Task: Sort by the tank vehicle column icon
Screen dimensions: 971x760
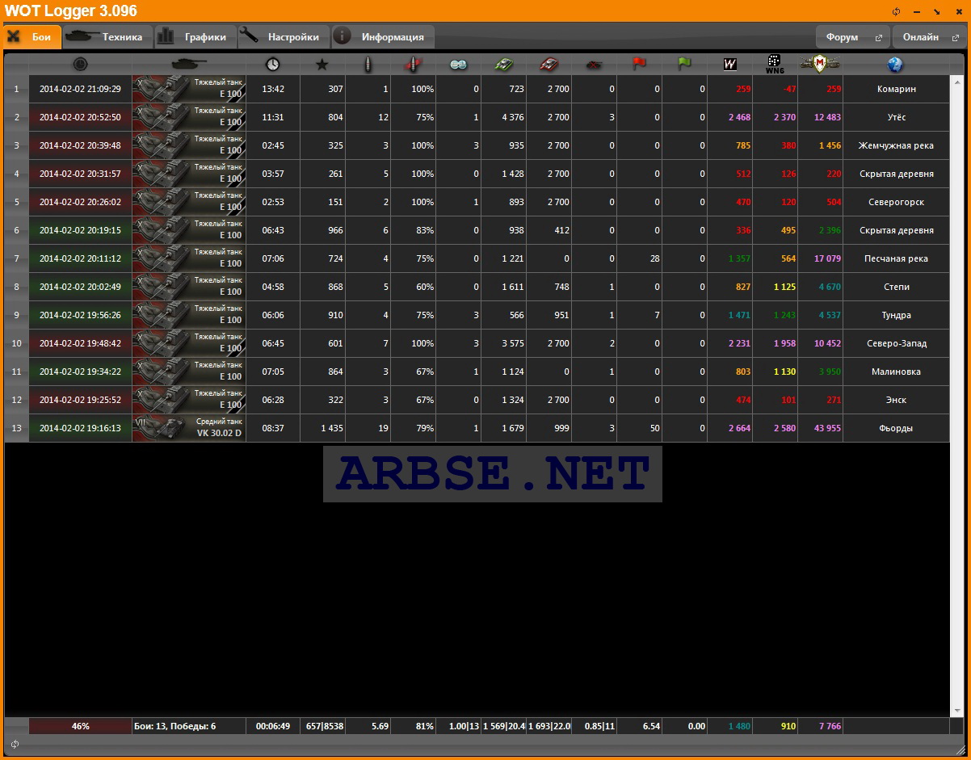Action: (x=189, y=64)
